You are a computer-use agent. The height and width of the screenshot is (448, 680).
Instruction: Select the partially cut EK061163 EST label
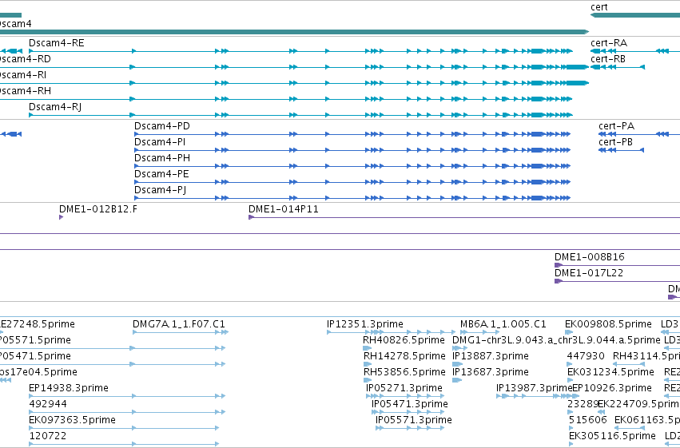[x=647, y=420]
